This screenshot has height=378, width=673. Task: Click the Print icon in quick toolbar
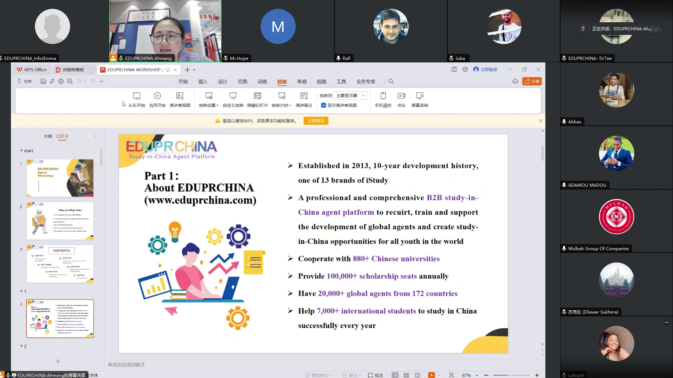coord(61,81)
